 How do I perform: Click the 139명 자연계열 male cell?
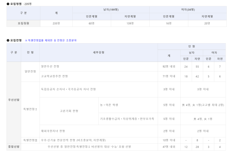[x=130, y=23]
